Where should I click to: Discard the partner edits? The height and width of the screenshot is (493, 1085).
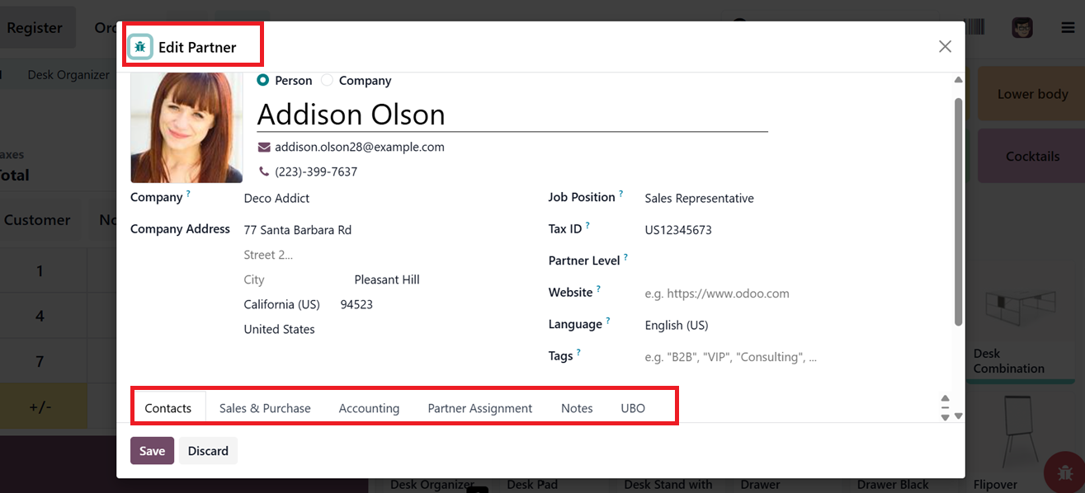208,451
